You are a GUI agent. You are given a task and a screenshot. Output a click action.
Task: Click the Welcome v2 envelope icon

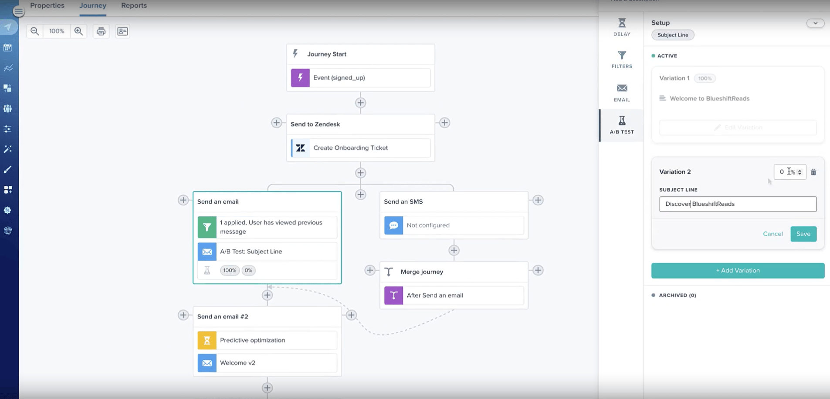(x=207, y=363)
